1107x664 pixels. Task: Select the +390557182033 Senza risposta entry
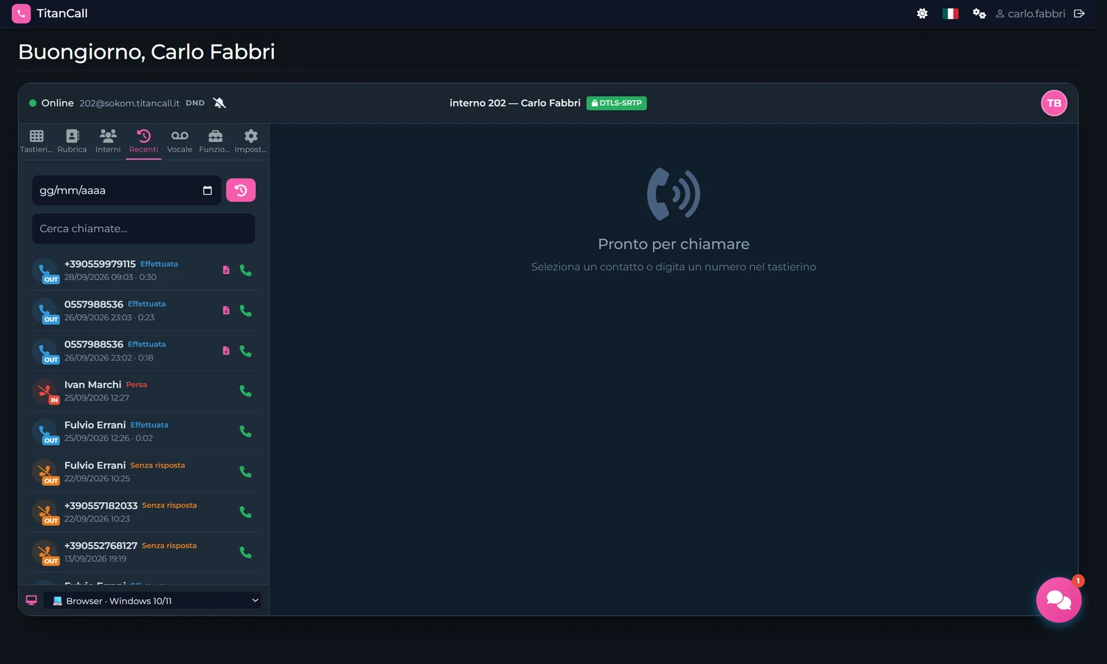[x=144, y=512]
